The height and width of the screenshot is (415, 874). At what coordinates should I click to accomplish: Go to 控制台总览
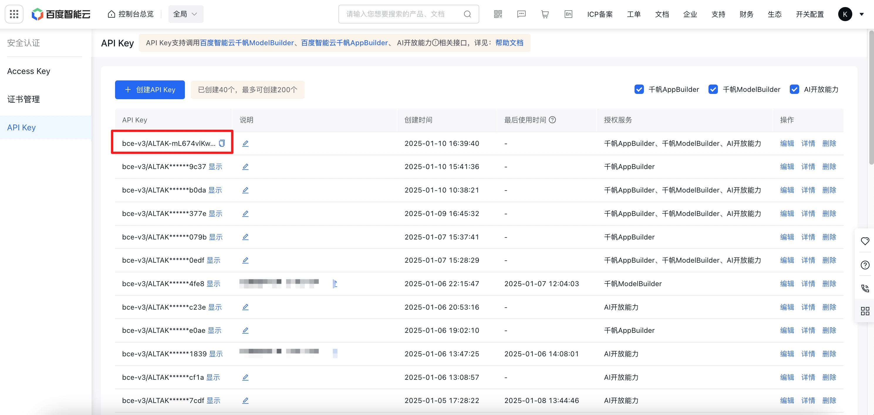pos(131,14)
